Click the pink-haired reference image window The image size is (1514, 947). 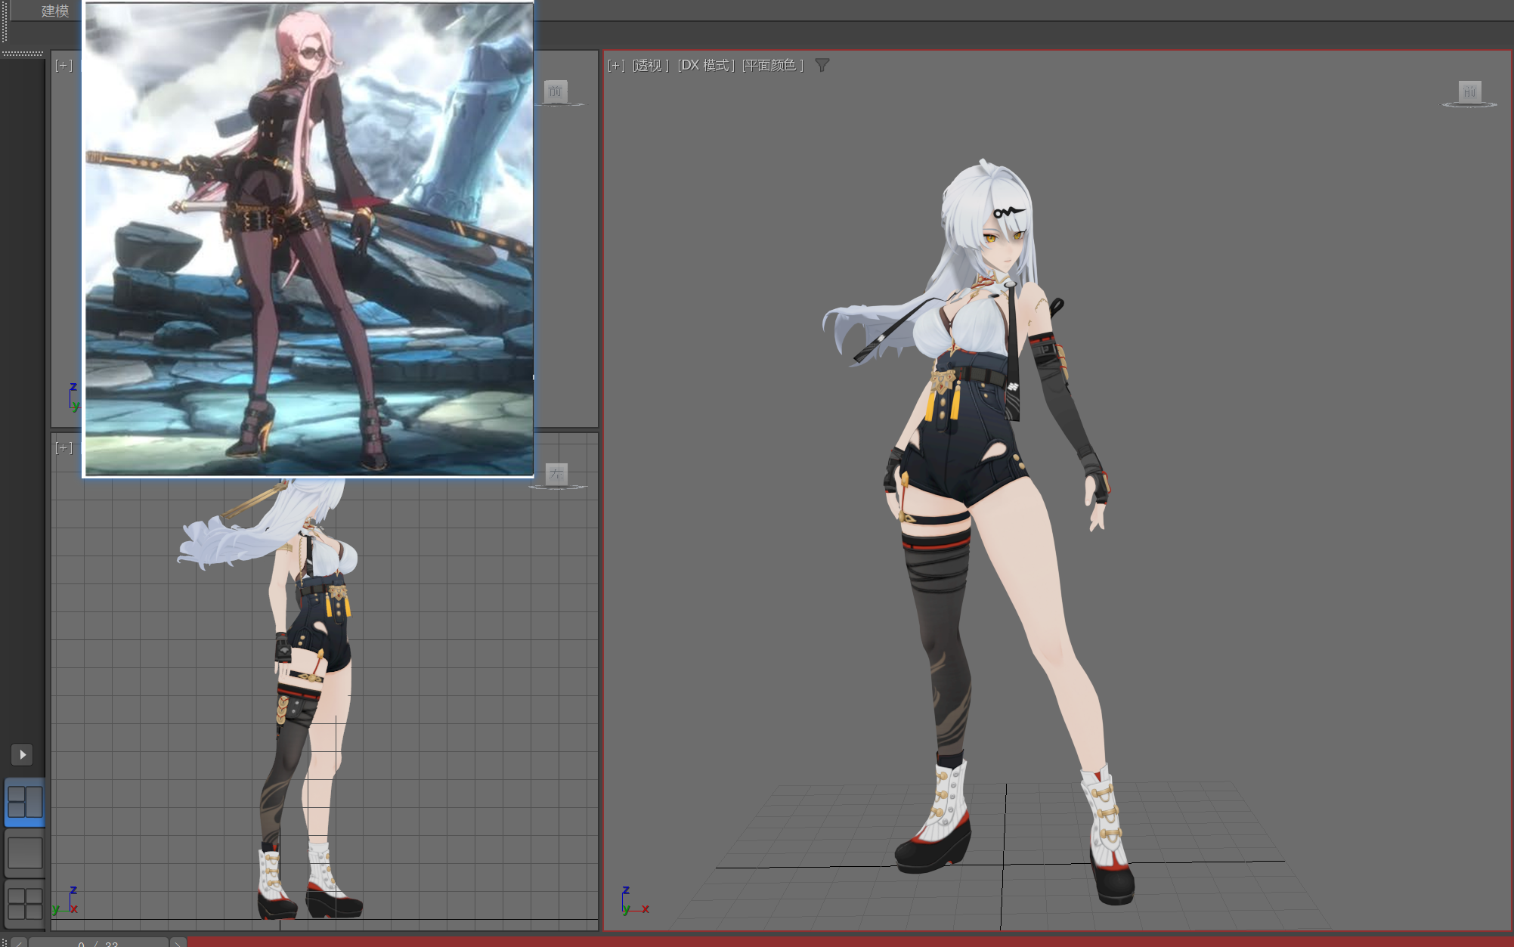(308, 239)
